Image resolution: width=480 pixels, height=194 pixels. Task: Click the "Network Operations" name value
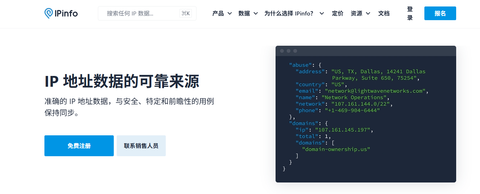pos(354,98)
